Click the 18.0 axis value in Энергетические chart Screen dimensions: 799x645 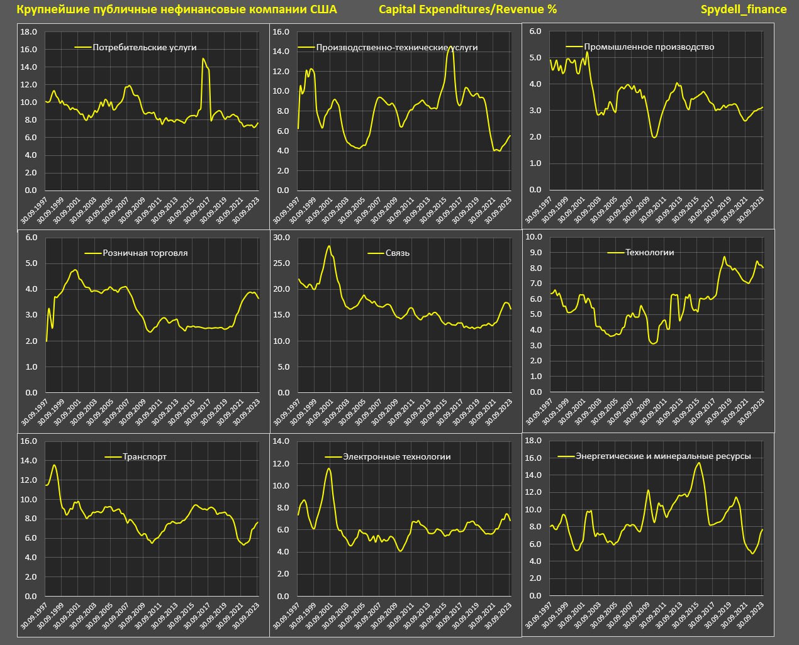coord(534,441)
